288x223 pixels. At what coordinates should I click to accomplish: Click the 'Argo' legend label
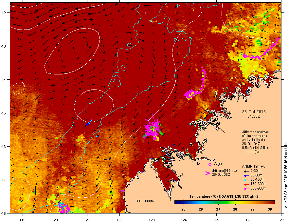(x=218, y=164)
